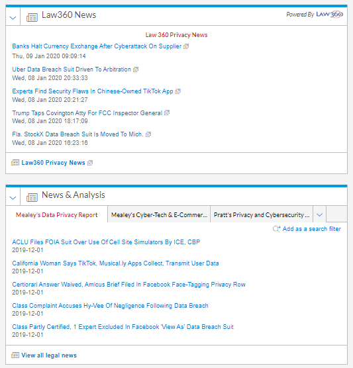Click newspaper icon beside View all legal news
Viewport: 353px width, 368px height.
(x=15, y=355)
